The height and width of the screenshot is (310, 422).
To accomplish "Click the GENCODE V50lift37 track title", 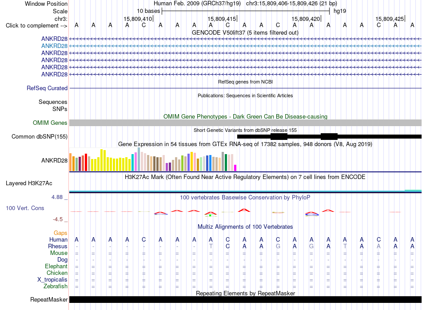I will 245,32.
